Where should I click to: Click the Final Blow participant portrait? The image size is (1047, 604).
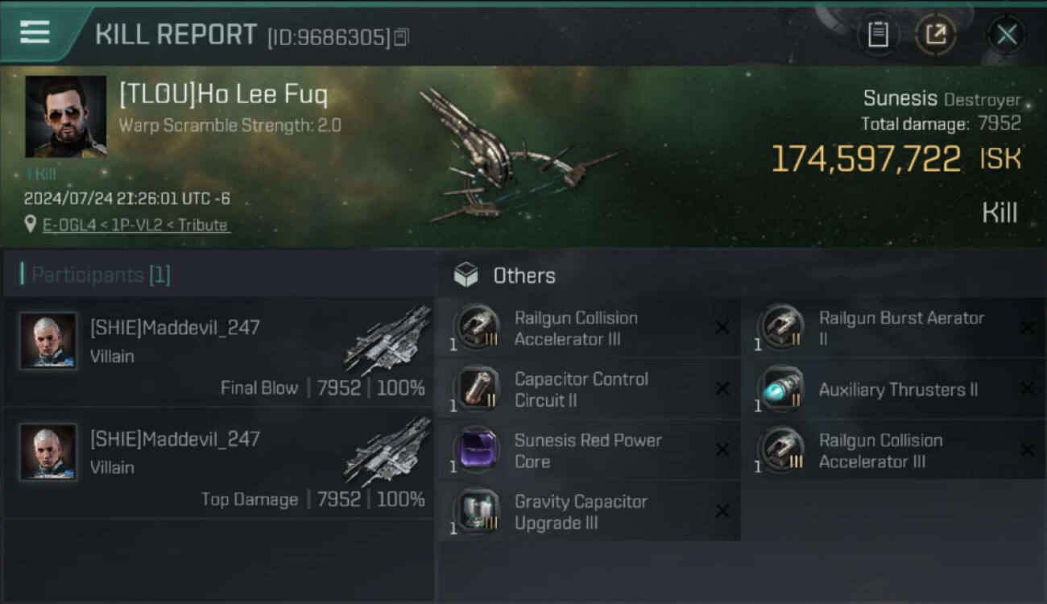coord(48,341)
